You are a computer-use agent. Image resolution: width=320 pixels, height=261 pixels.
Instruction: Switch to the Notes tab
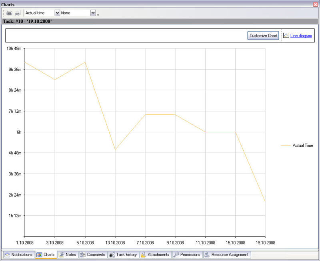[x=68, y=255]
